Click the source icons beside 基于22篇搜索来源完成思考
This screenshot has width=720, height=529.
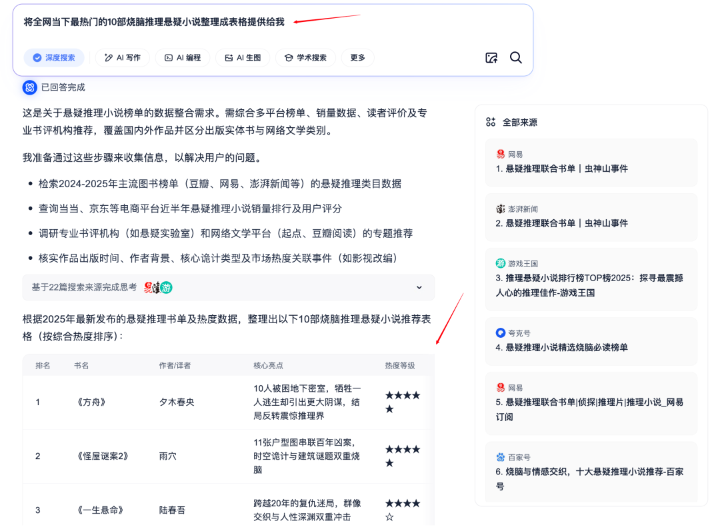tap(158, 288)
